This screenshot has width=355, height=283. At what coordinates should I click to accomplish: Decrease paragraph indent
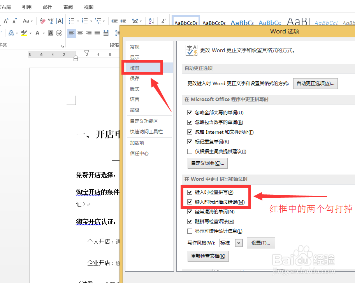(114, 21)
